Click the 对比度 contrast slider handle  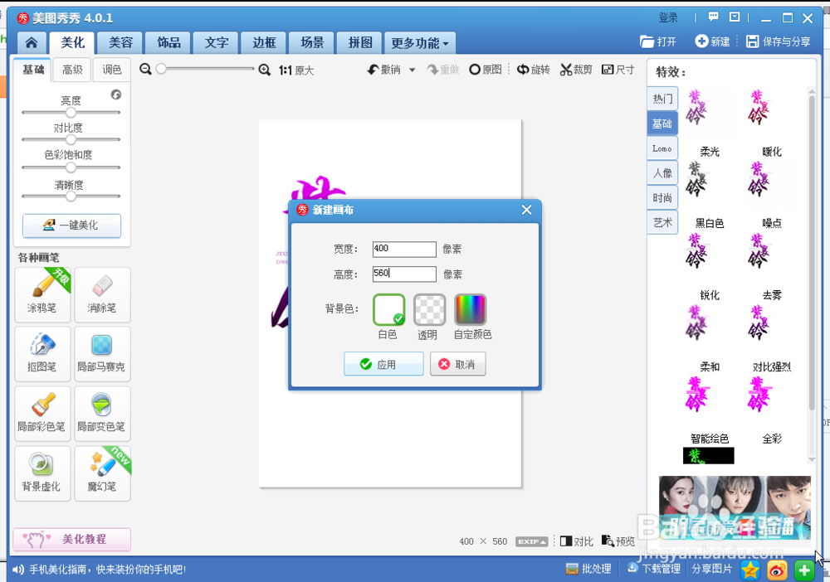click(71, 139)
